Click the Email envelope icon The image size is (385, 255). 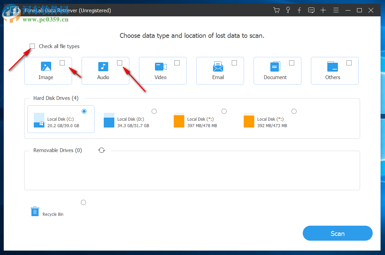click(x=218, y=66)
